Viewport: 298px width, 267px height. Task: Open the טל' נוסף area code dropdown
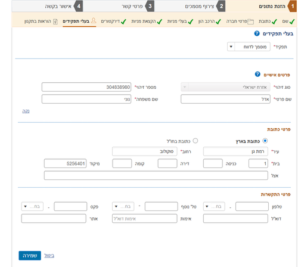123,206
